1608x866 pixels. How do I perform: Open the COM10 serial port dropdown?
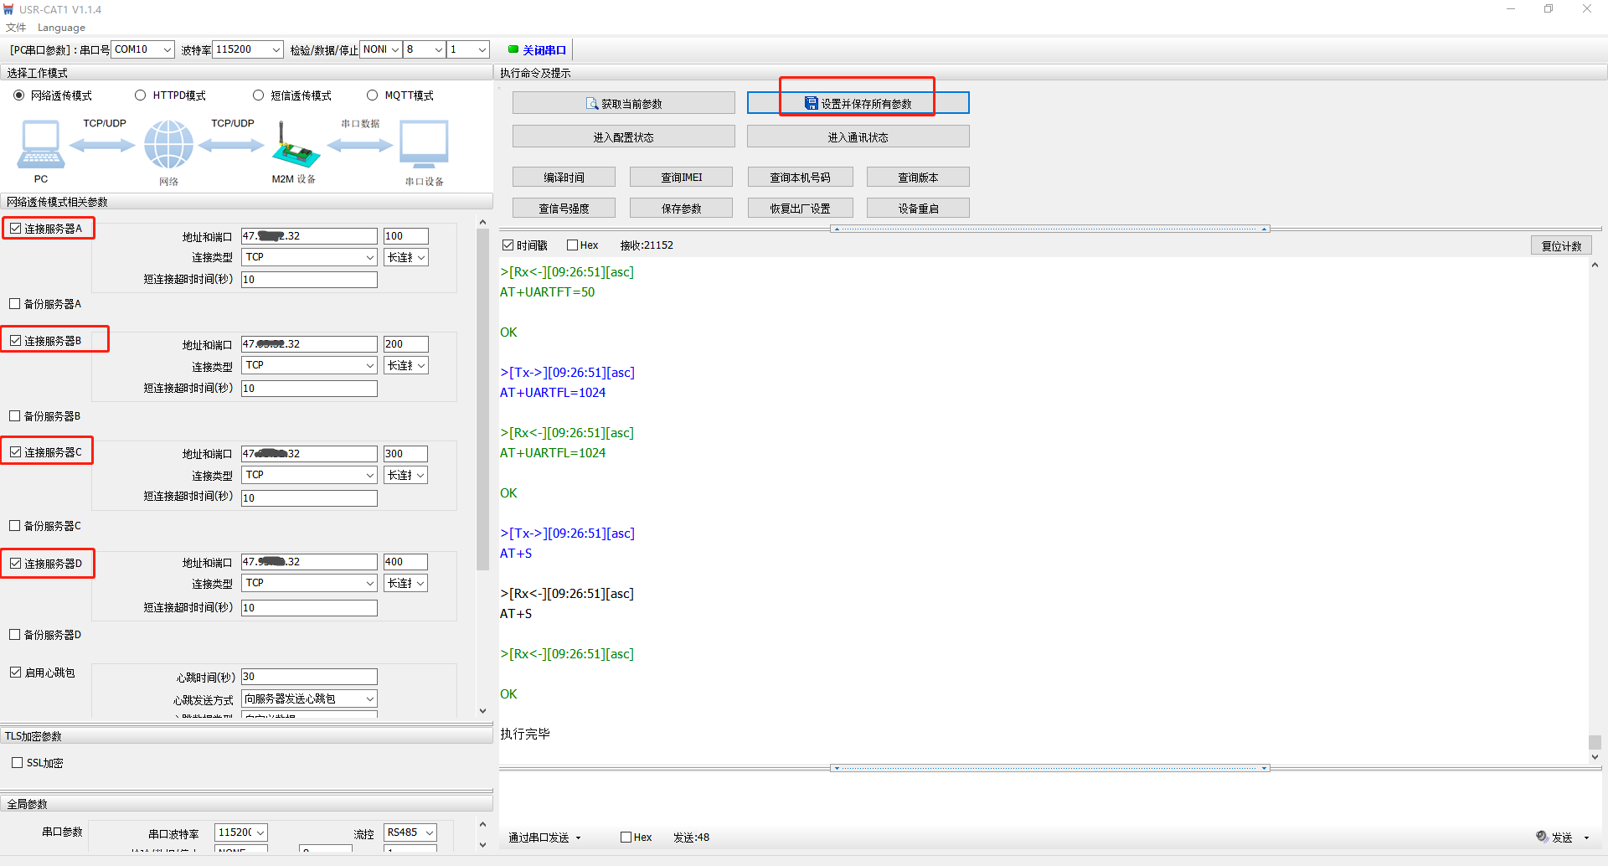(142, 49)
